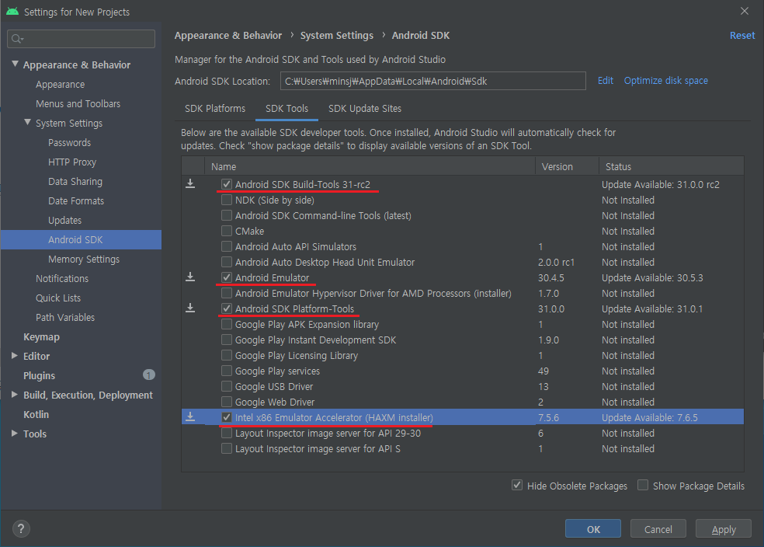Uncheck Android SDK Platform-Tools

(227, 308)
